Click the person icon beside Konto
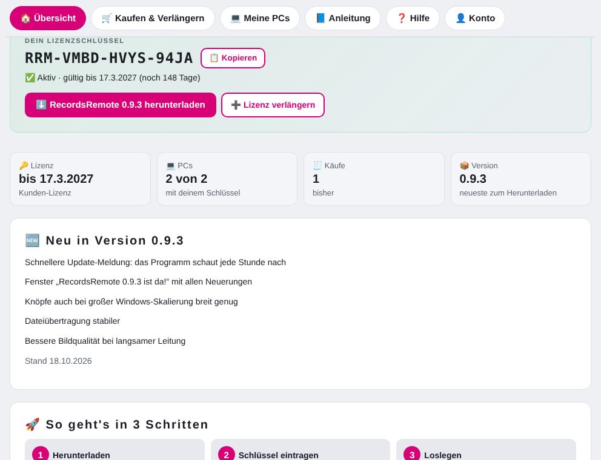Image resolution: width=601 pixels, height=460 pixels. [460, 18]
